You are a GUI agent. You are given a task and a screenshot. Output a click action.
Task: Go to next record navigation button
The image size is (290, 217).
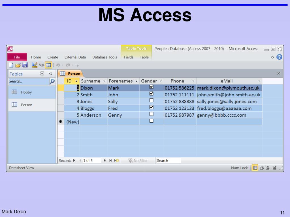(105, 160)
